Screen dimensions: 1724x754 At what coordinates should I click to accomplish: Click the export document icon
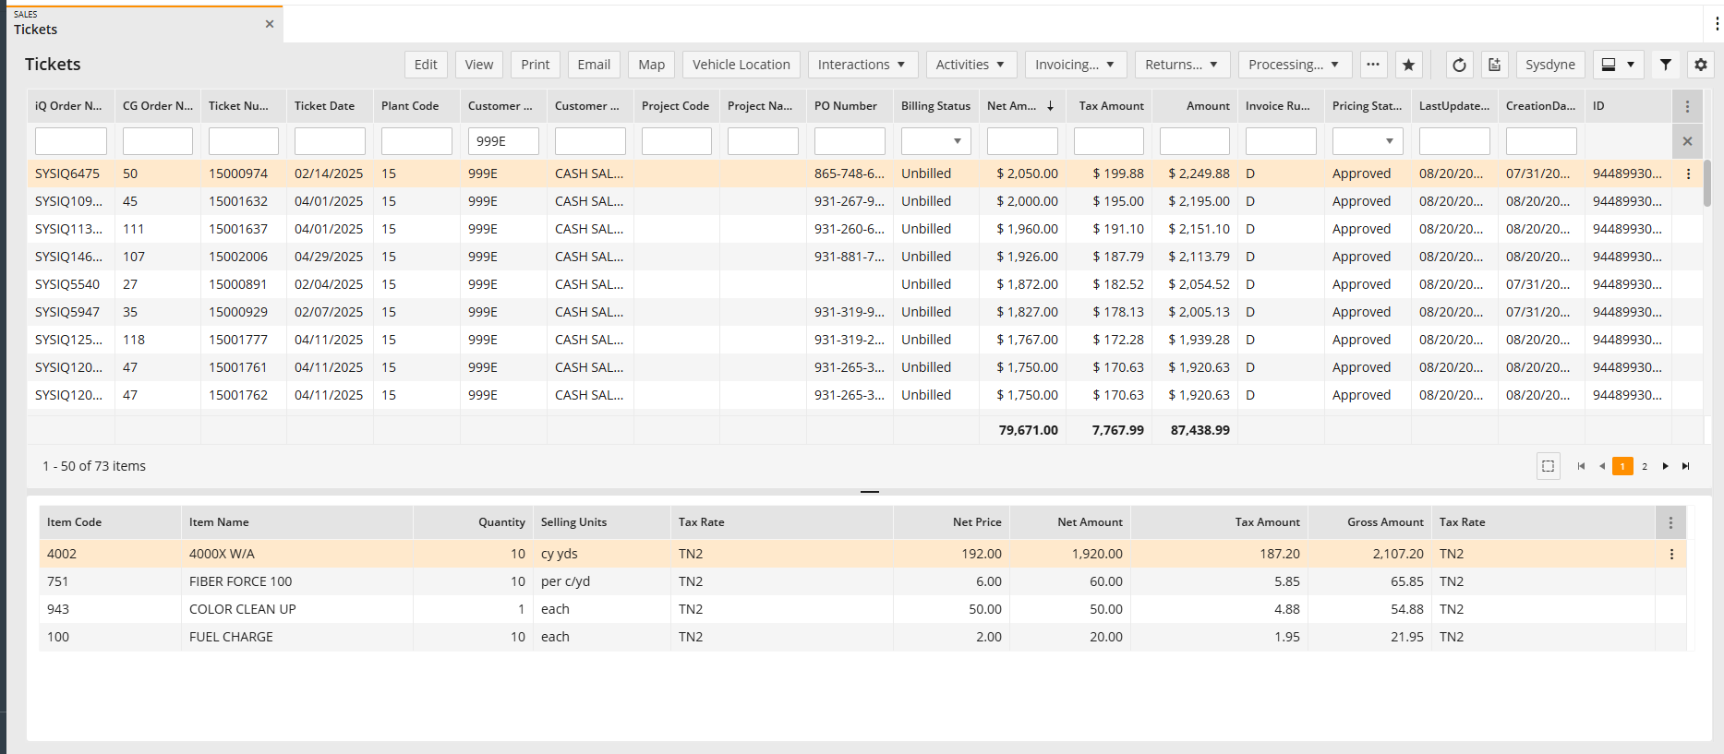point(1494,65)
